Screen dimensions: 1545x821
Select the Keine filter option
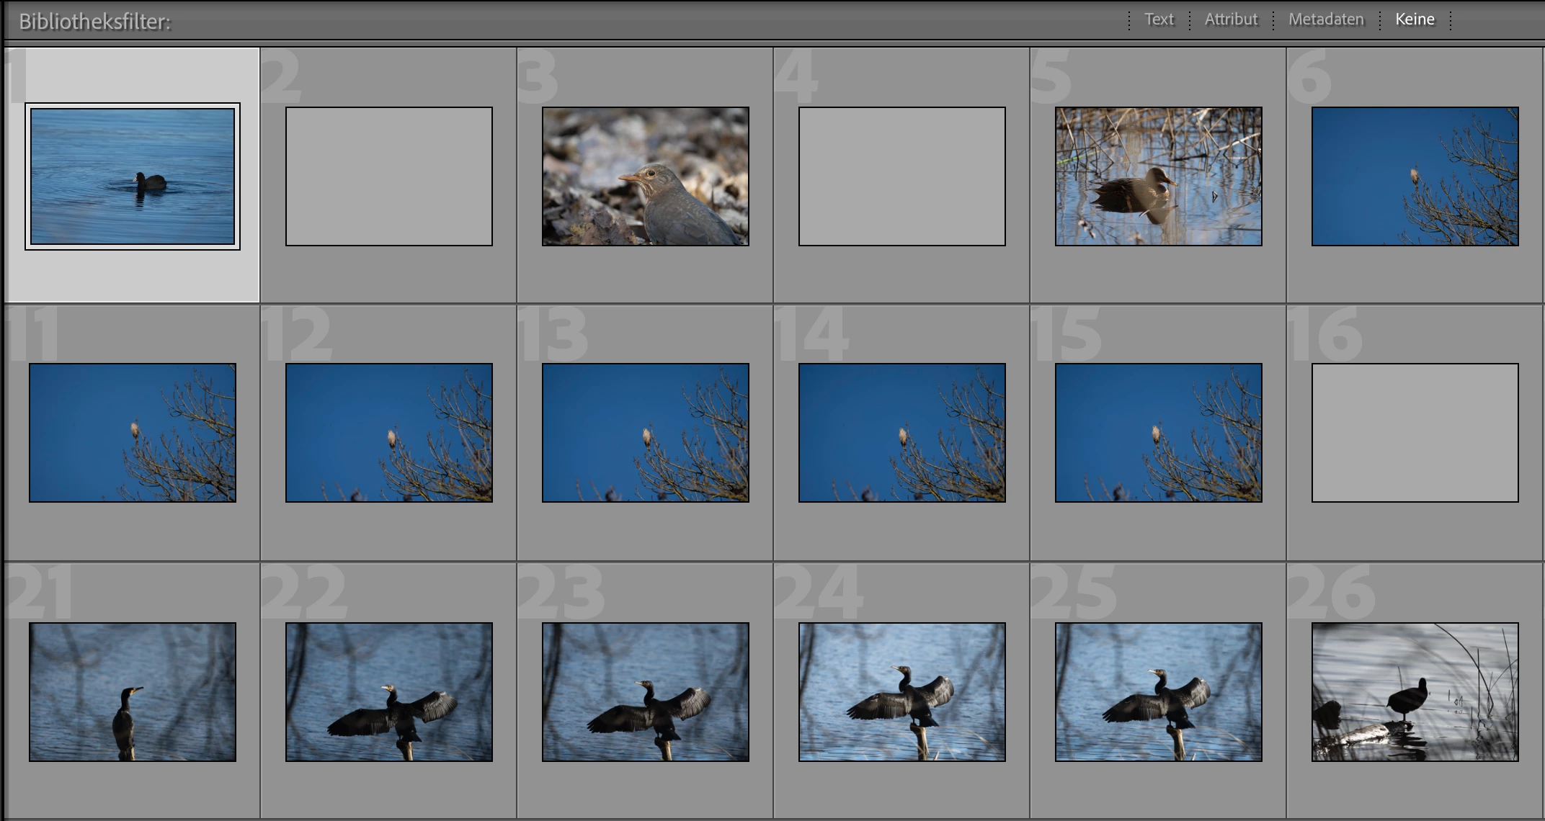pos(1415,19)
